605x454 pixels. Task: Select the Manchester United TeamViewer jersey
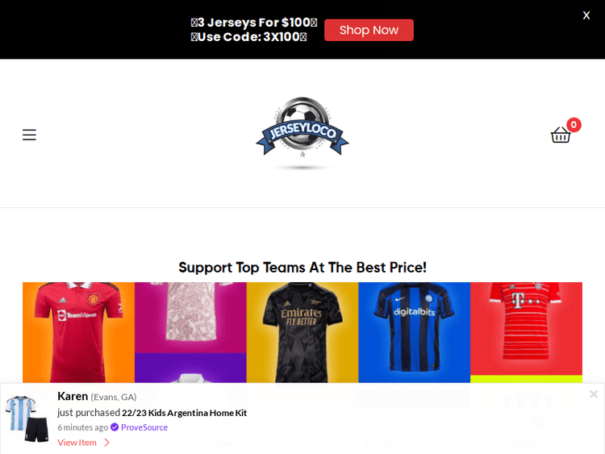coord(79,332)
